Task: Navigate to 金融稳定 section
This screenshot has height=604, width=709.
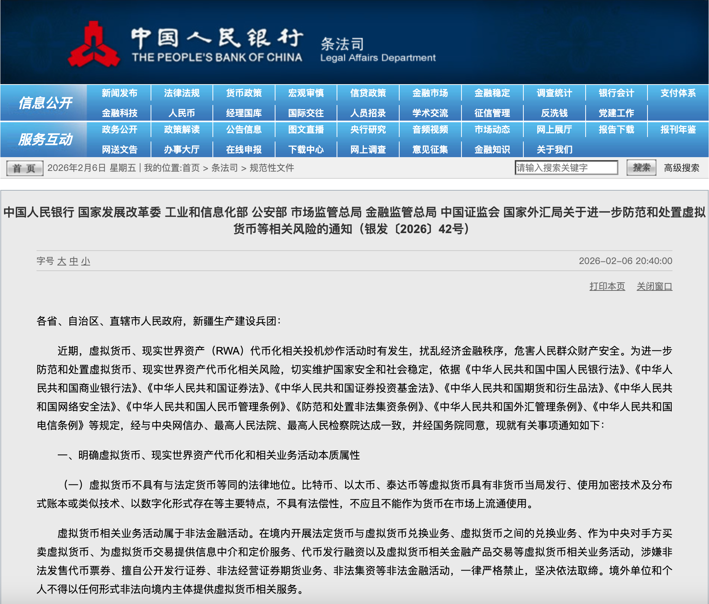Action: (492, 93)
